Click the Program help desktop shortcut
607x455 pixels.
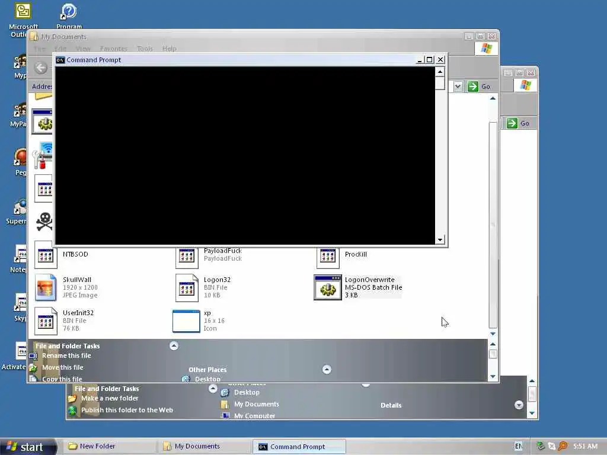pyautogui.click(x=69, y=12)
